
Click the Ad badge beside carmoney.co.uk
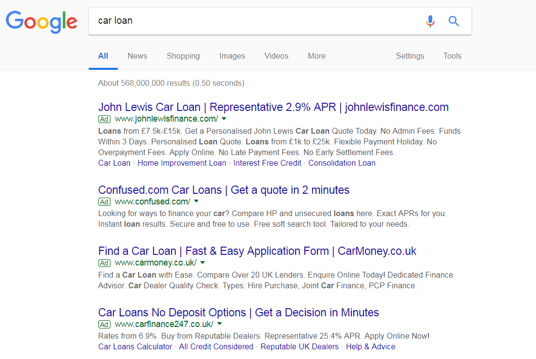pyautogui.click(x=104, y=263)
